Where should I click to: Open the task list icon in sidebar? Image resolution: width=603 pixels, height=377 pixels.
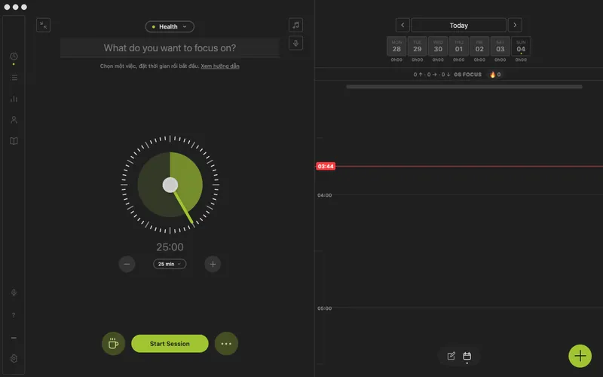(14, 78)
